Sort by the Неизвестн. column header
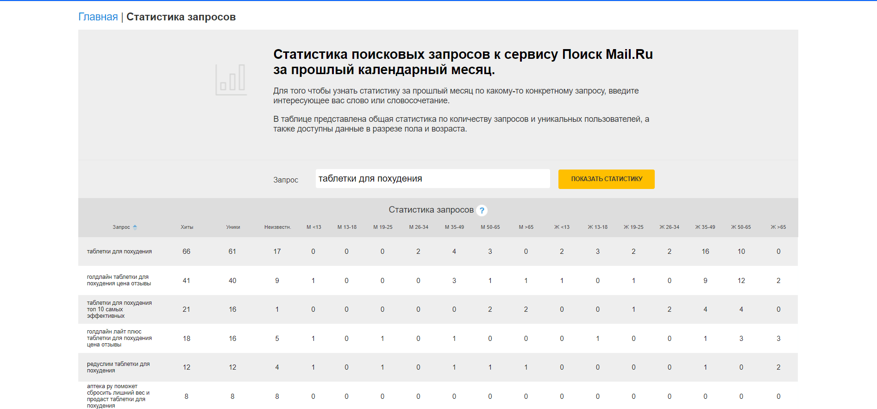 click(x=277, y=227)
